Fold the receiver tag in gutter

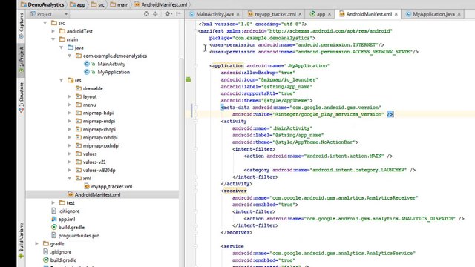[x=196, y=191]
